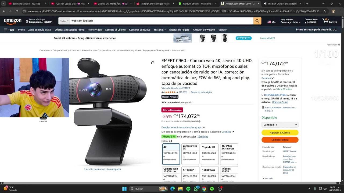Image resolution: width=344 pixels, height=193 pixels.
Task: Click Agregar al Carrito button
Action: (280, 132)
